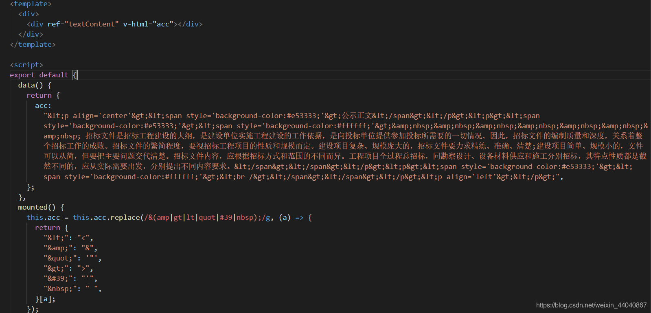Click the "&gt;": ">" mapping line
This screenshot has height=313, width=651.
pyautogui.click(x=68, y=268)
